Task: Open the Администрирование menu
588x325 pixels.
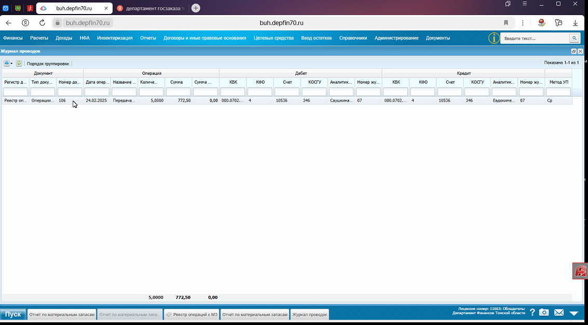Action: (396, 38)
